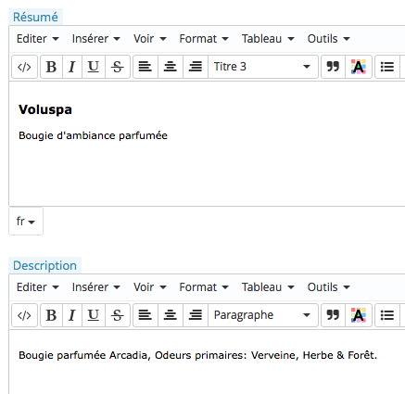Open Tableau menu in Description editor

point(268,287)
